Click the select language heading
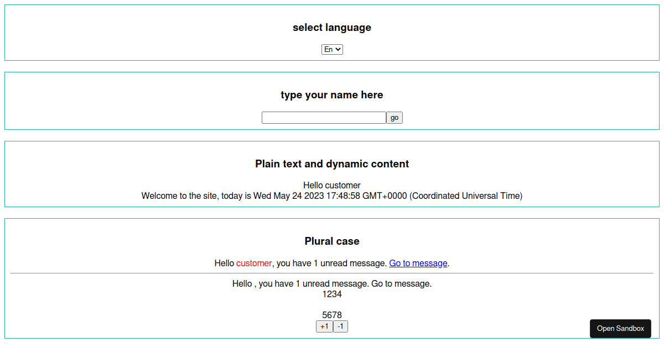 pyautogui.click(x=332, y=27)
